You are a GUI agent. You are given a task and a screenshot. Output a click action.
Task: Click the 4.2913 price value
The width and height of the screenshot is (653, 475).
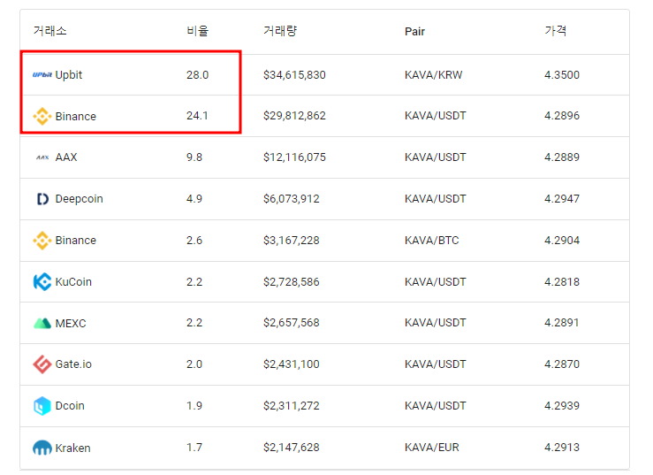point(562,448)
